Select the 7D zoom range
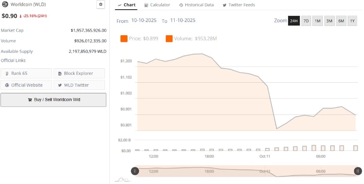The height and width of the screenshot is (184, 364). pyautogui.click(x=306, y=21)
